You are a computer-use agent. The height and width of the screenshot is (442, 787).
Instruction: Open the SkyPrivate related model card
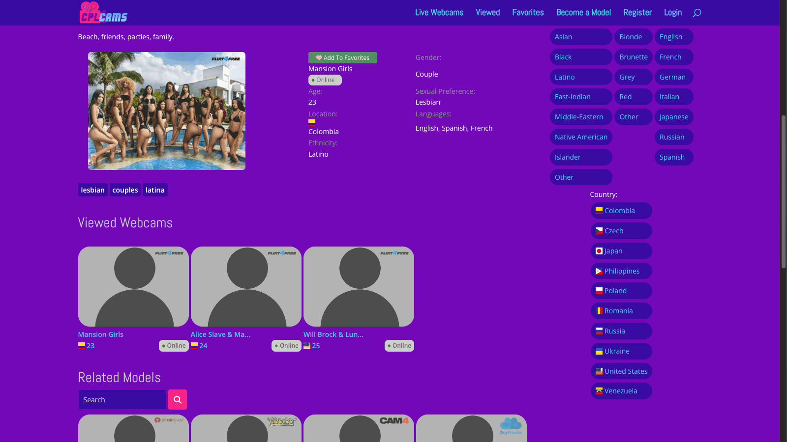(471, 428)
